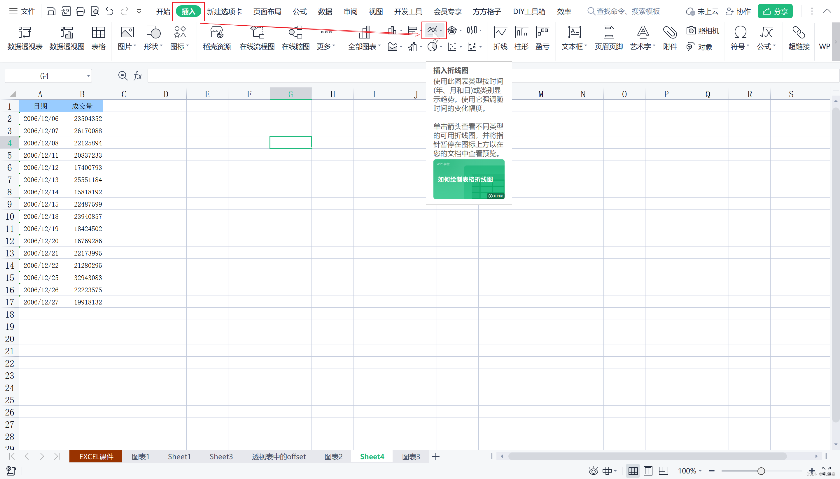
Task: Click the sparkline Column (柱形) icon
Action: tap(521, 38)
